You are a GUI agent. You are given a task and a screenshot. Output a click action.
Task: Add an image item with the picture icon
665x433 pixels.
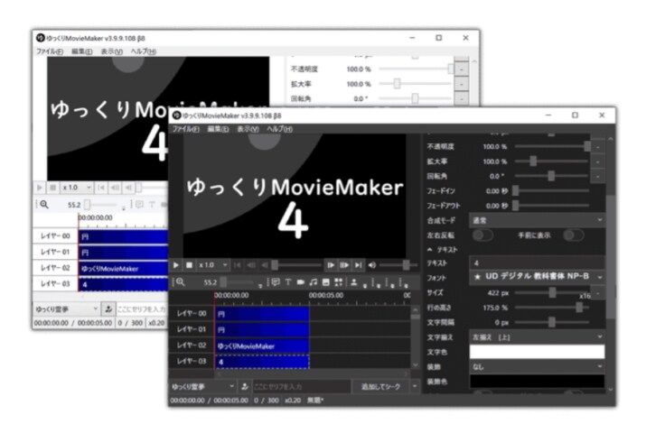(325, 282)
